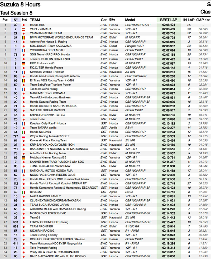Click the Austrian flag next to YART - YAMAHA
This screenshot has width=211, height=259.
pyautogui.click(x=24, y=29)
